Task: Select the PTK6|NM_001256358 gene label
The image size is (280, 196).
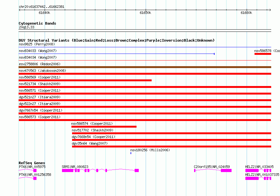Action: (35, 175)
